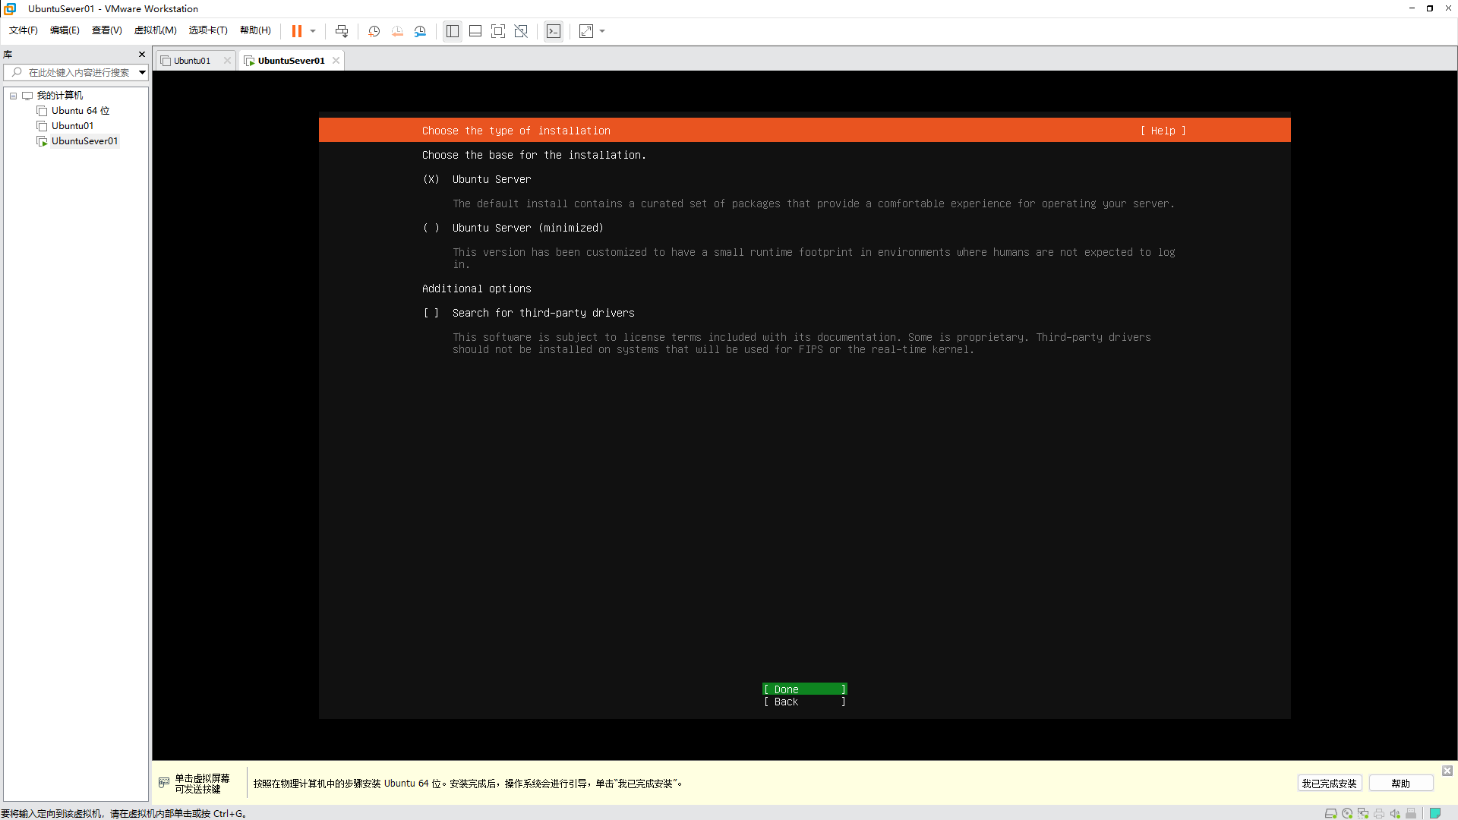Send Ctrl+Alt+Del to the virtual machine

coord(342,31)
